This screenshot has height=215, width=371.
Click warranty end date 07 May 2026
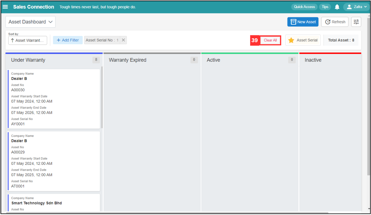tap(32, 113)
